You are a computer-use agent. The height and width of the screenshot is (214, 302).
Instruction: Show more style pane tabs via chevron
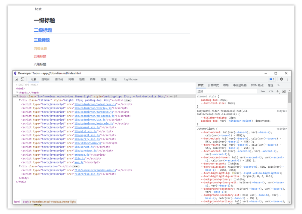tap(279, 85)
